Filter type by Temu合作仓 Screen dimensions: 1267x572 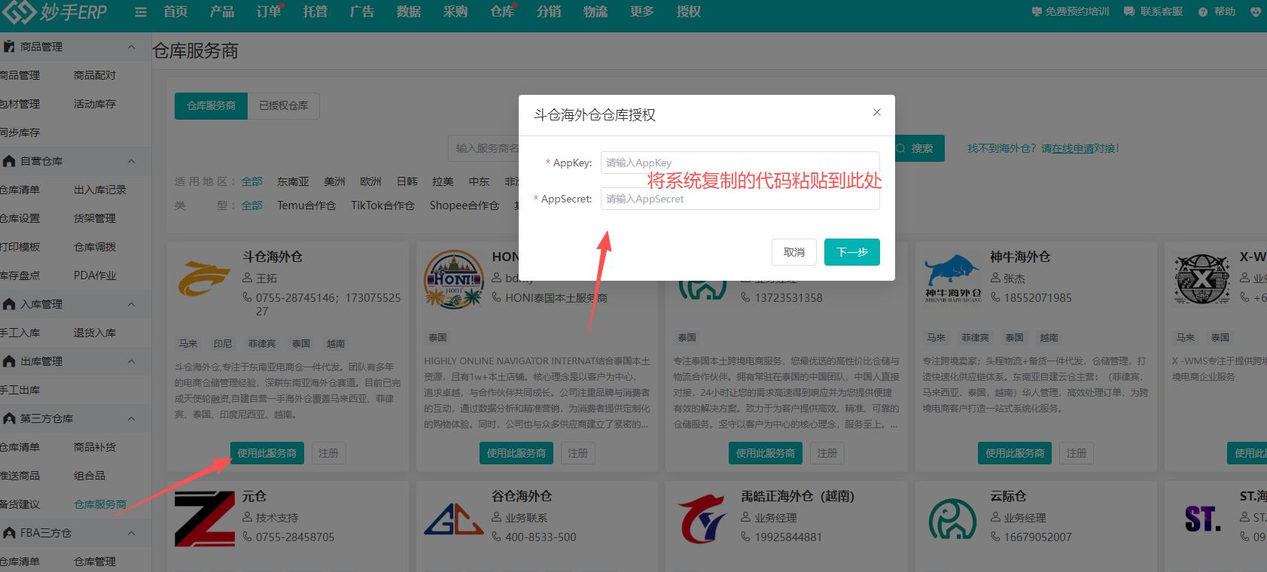(306, 205)
